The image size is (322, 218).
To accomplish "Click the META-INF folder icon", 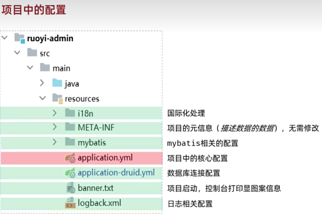I will click(x=70, y=127).
